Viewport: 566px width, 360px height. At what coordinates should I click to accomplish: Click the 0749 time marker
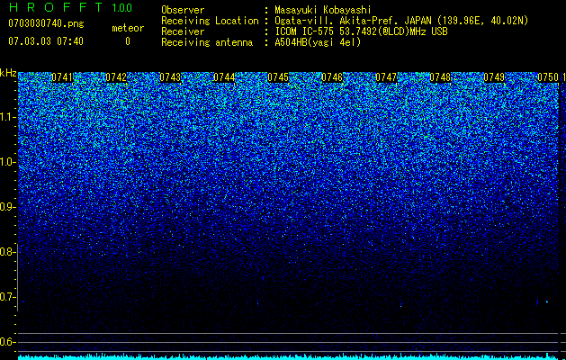pyautogui.click(x=494, y=77)
